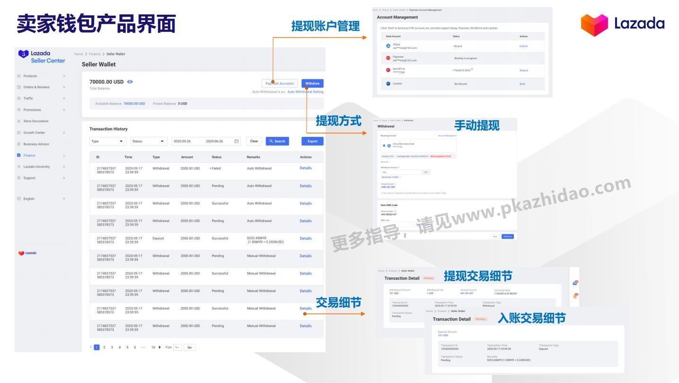Click Account Management link in Withdrawal panel

pos(447,135)
